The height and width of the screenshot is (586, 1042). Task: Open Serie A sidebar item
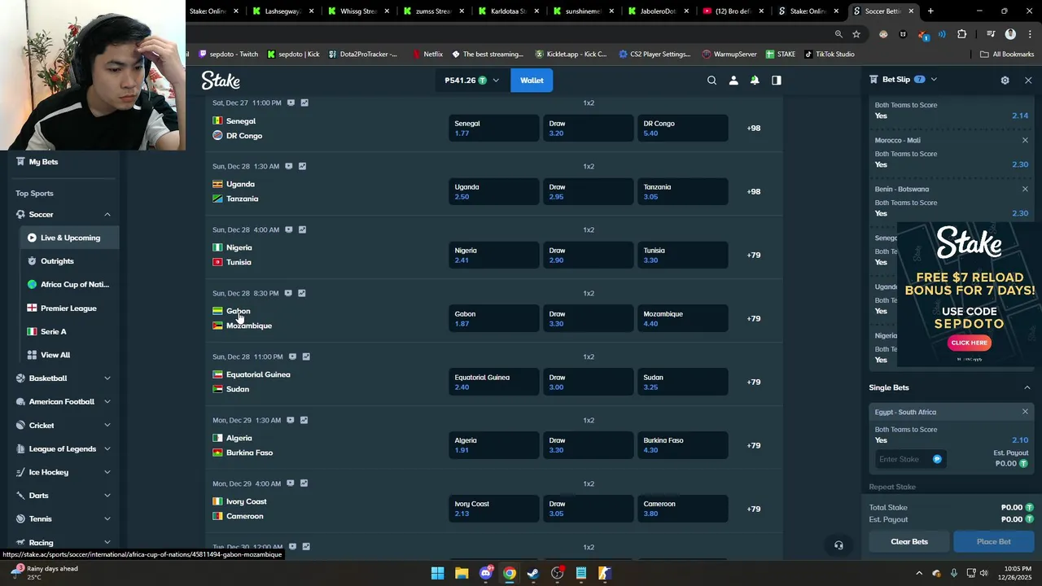tap(69, 332)
